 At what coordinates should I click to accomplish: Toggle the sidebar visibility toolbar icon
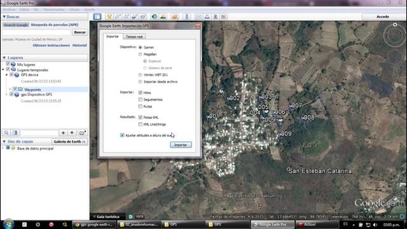click(97, 17)
